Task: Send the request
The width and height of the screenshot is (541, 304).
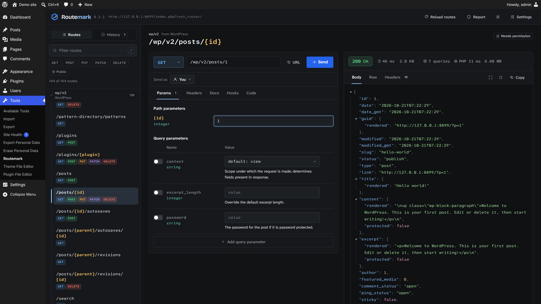Action: pos(320,62)
